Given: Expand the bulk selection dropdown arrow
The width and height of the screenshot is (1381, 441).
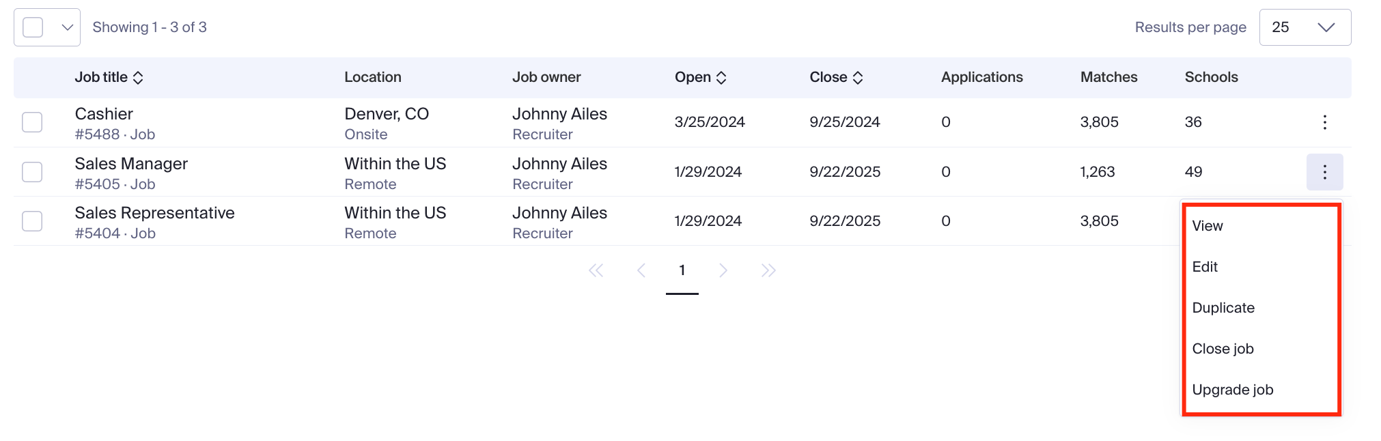Looking at the screenshot, I should click(67, 27).
